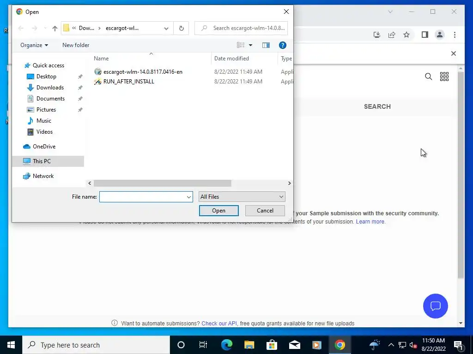This screenshot has height=354, width=473.
Task: Open the recent locations dropdown arrow
Action: click(x=45, y=28)
